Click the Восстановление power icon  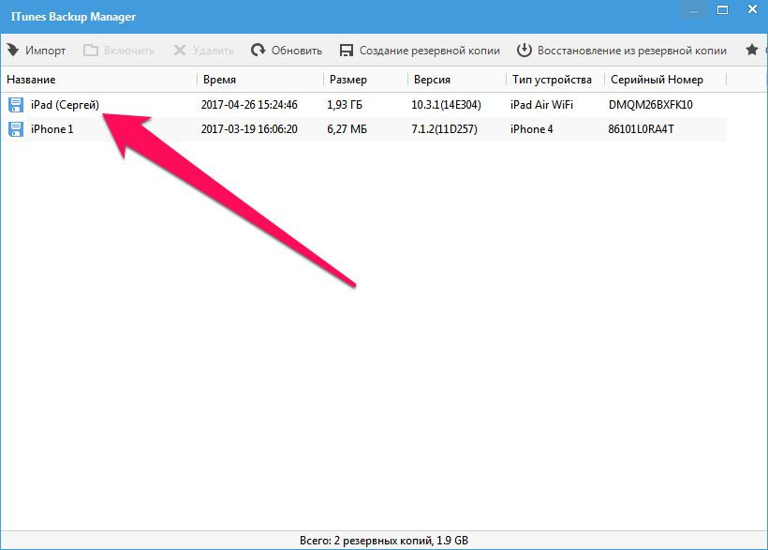coord(524,50)
